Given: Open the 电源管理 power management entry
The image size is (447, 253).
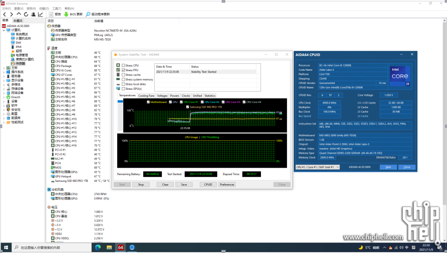Looking at the screenshot, I should click(x=22, y=55).
